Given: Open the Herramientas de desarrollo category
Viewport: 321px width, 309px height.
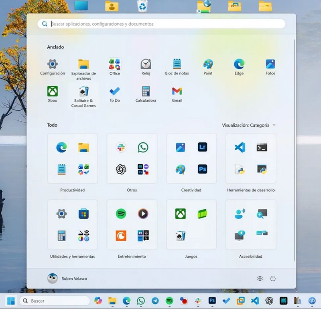Looking at the screenshot, I should pyautogui.click(x=251, y=158).
